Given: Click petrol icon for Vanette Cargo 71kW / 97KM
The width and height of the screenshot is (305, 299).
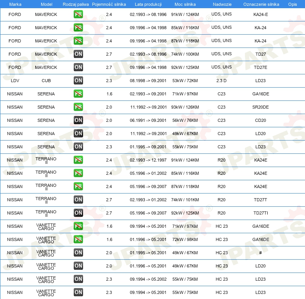Looking at the screenshot, I should [x=78, y=226].
